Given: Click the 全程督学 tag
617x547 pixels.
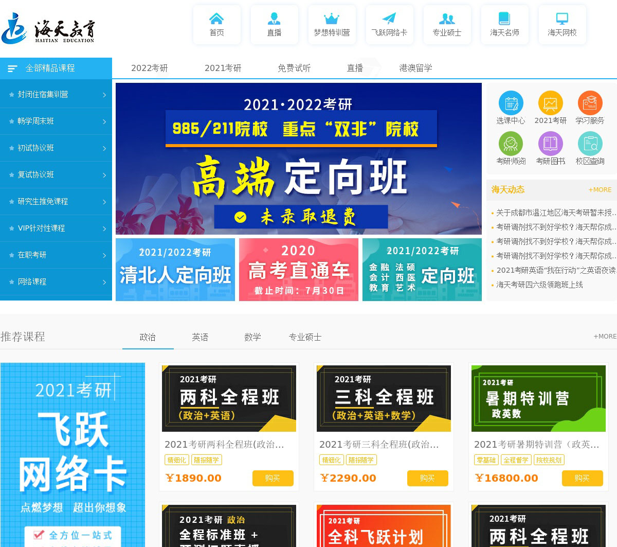Looking at the screenshot, I should [x=516, y=460].
